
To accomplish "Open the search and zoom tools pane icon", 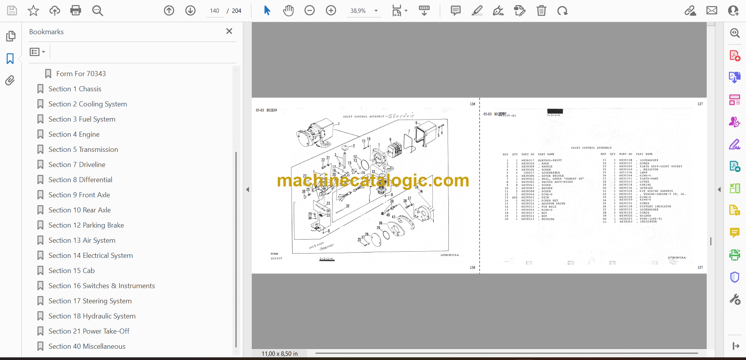I will [734, 33].
